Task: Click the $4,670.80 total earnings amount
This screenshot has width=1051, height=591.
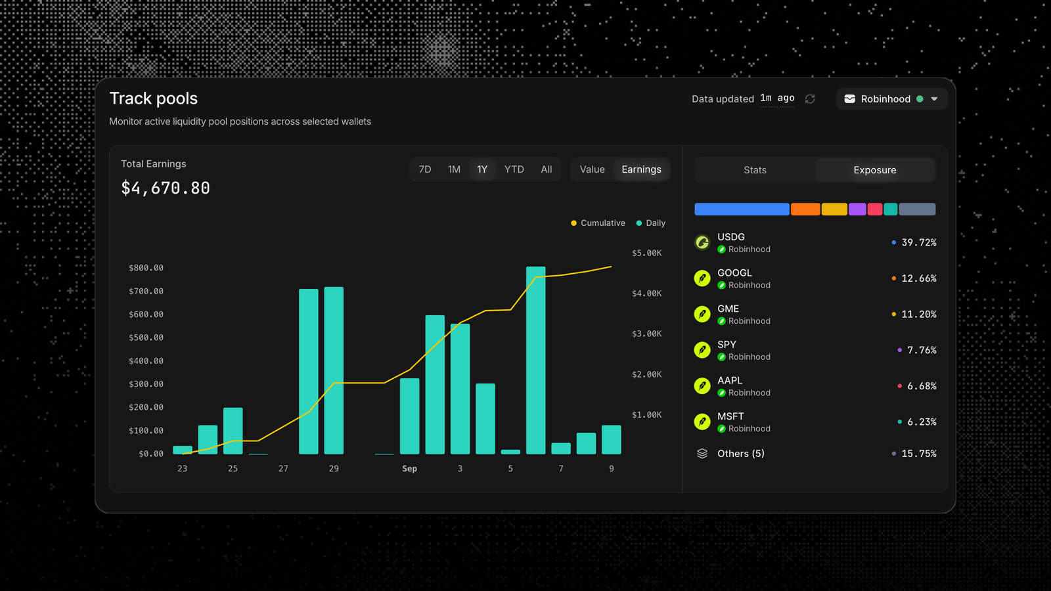Action: click(x=166, y=188)
